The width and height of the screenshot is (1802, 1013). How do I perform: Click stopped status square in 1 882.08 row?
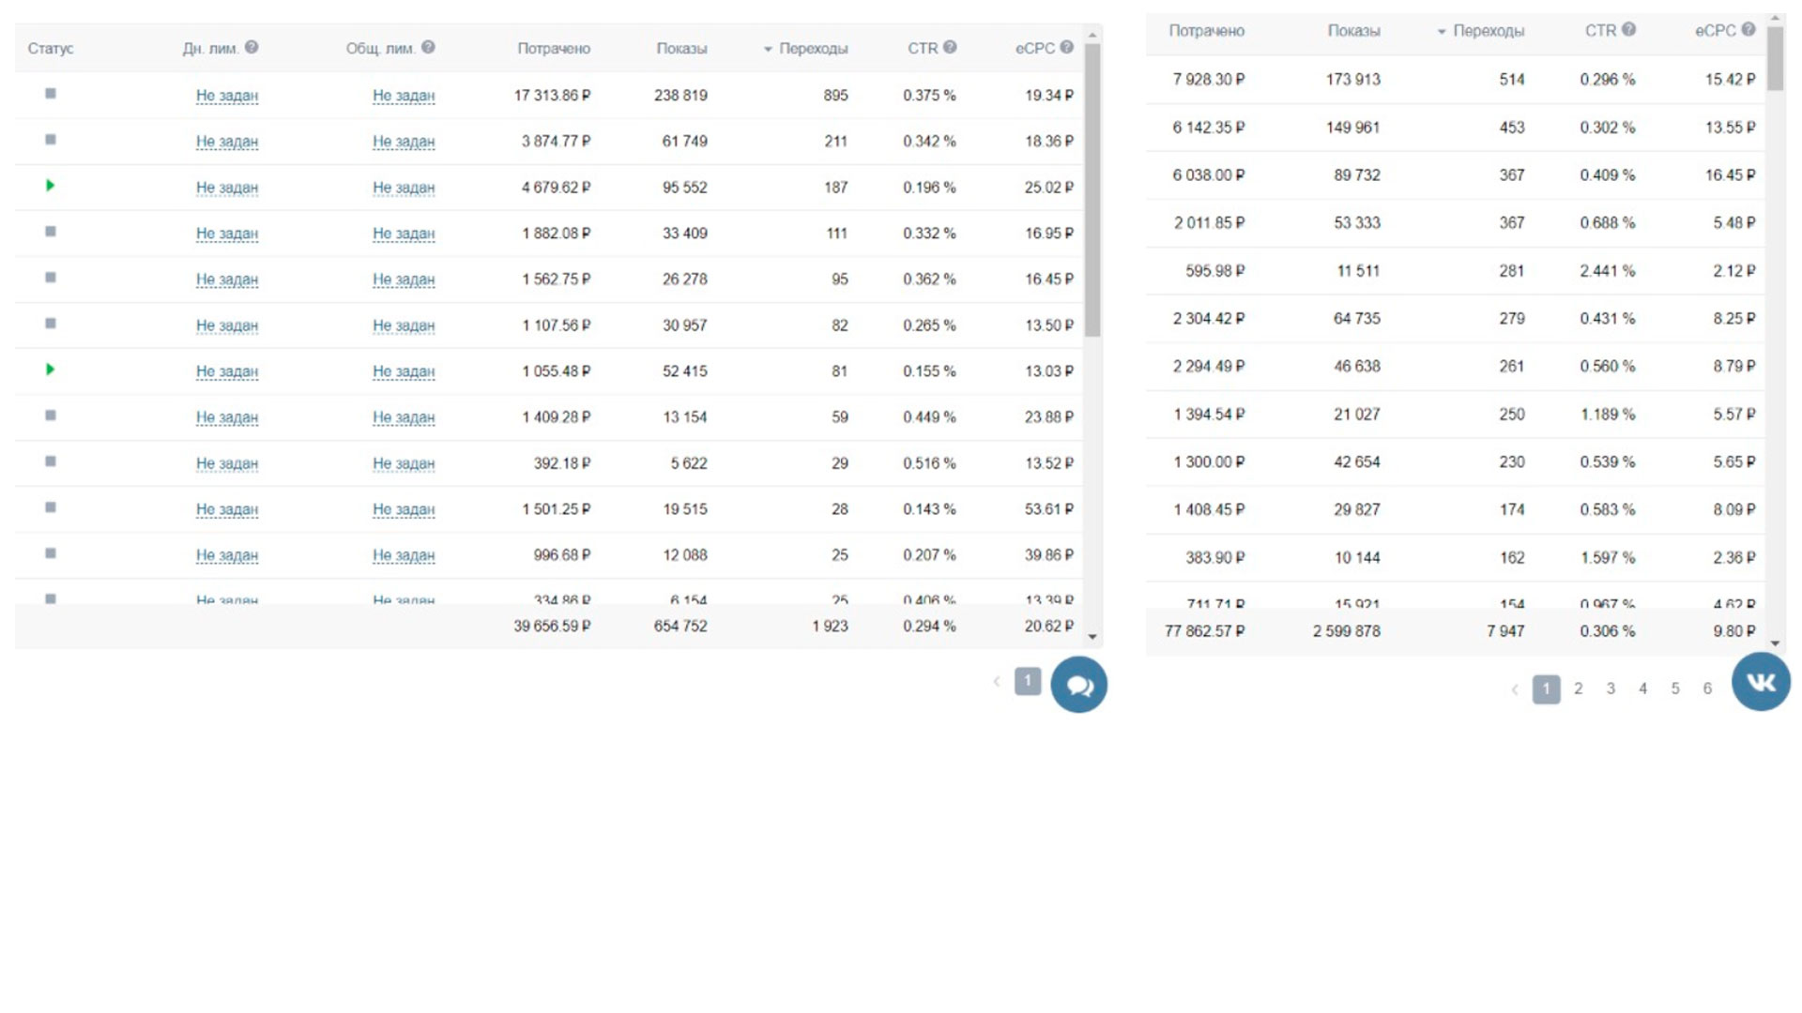coord(51,232)
